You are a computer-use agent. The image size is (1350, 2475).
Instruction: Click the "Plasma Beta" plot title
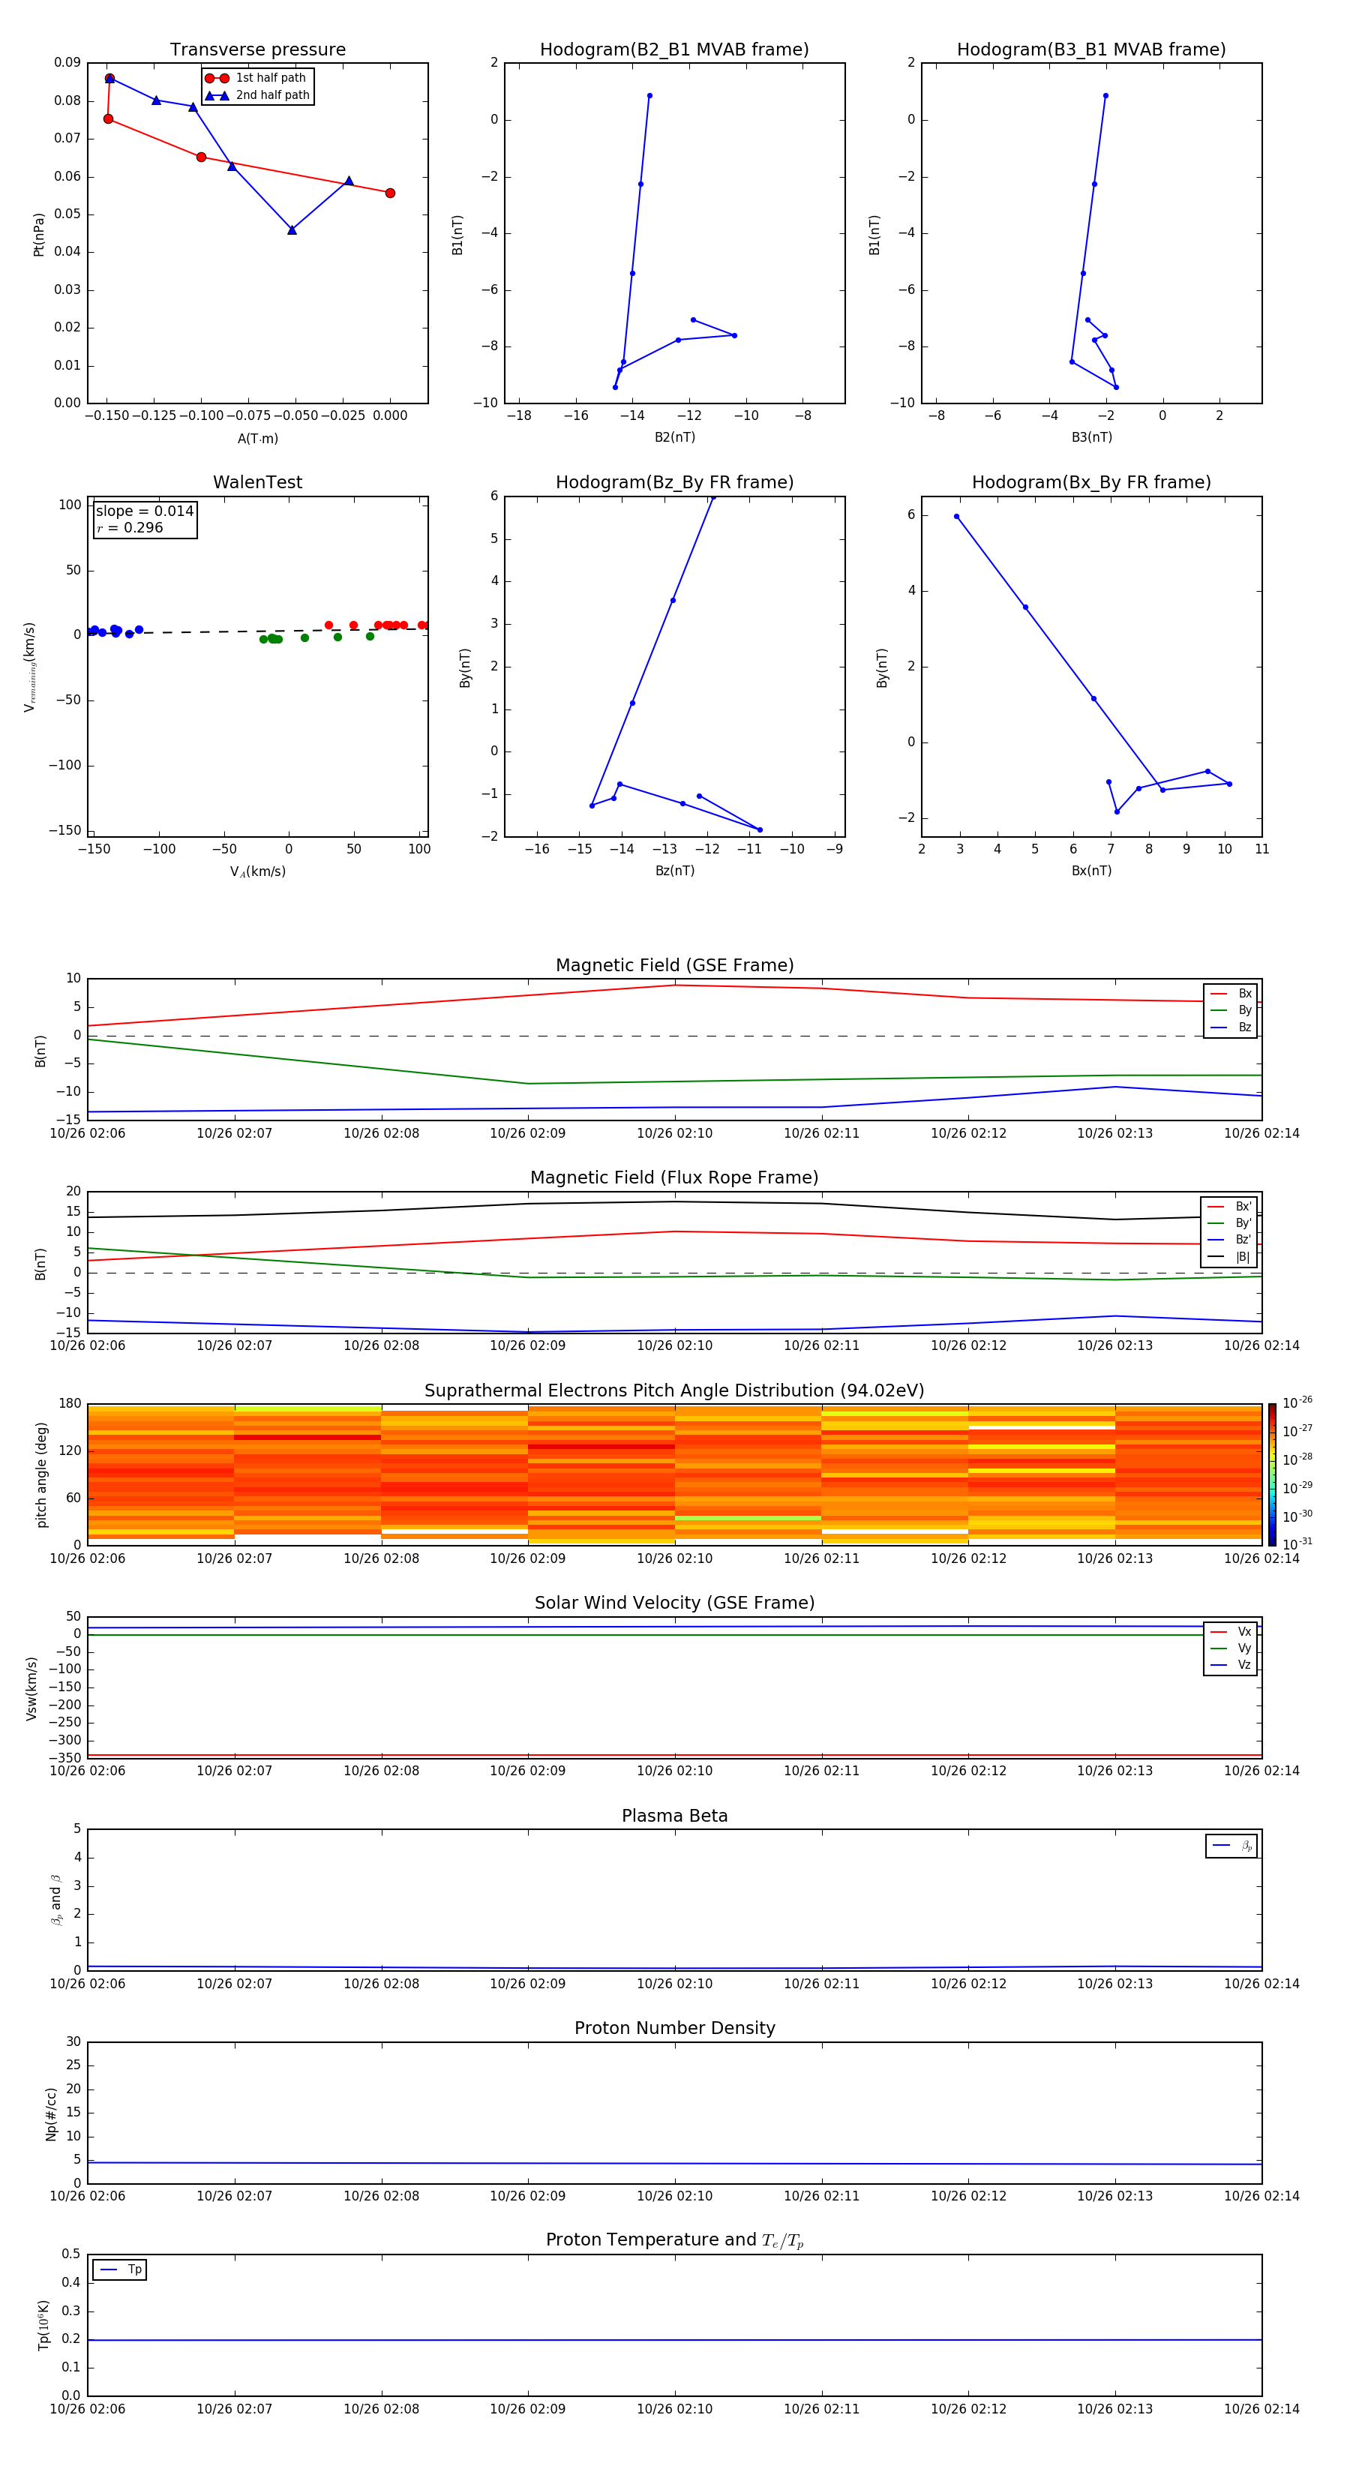(x=674, y=1816)
